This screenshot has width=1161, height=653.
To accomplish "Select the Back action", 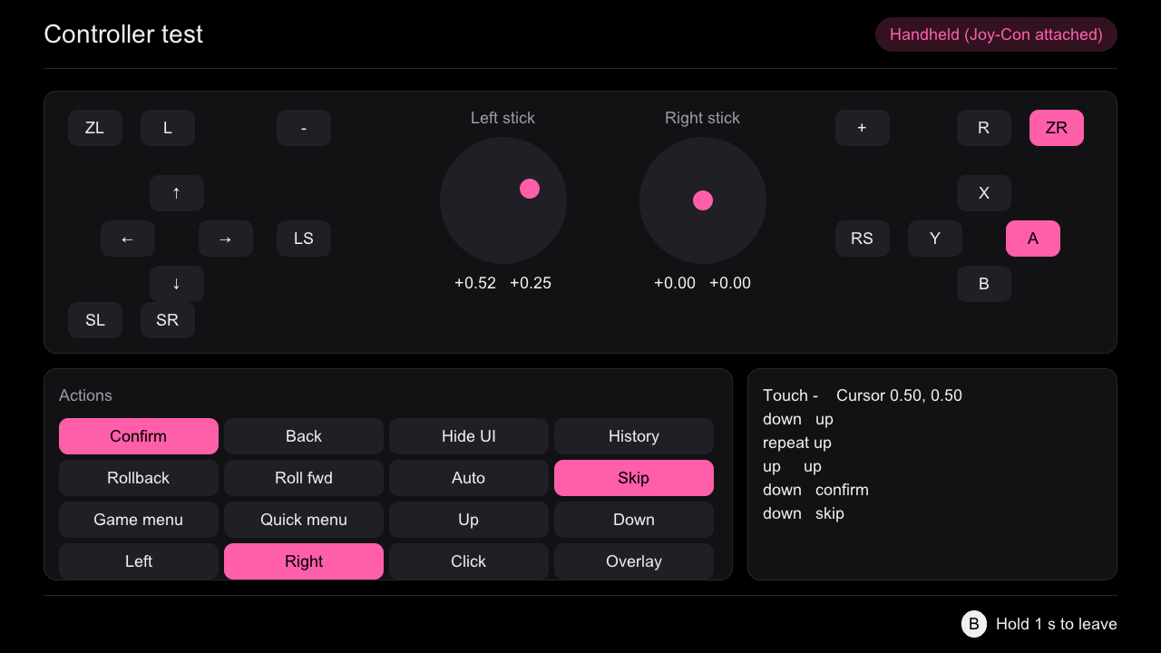I will (x=304, y=436).
